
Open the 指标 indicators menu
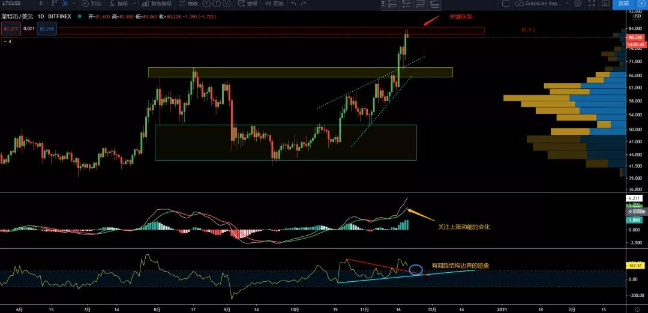[x=119, y=4]
